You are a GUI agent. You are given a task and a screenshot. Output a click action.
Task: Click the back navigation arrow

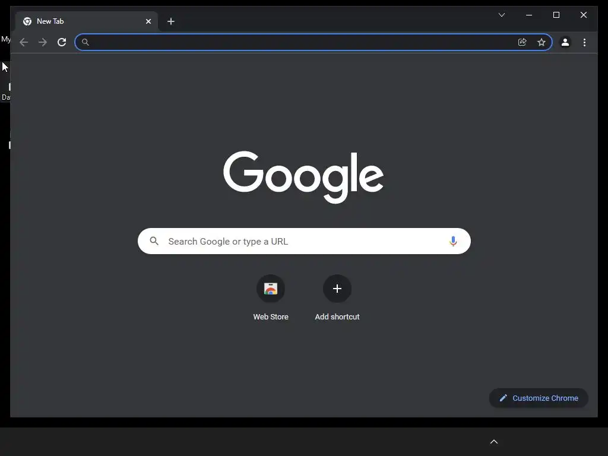24,42
